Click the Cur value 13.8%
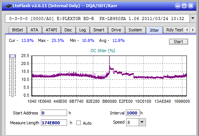The height and width of the screenshot is (136, 199). (27, 40)
